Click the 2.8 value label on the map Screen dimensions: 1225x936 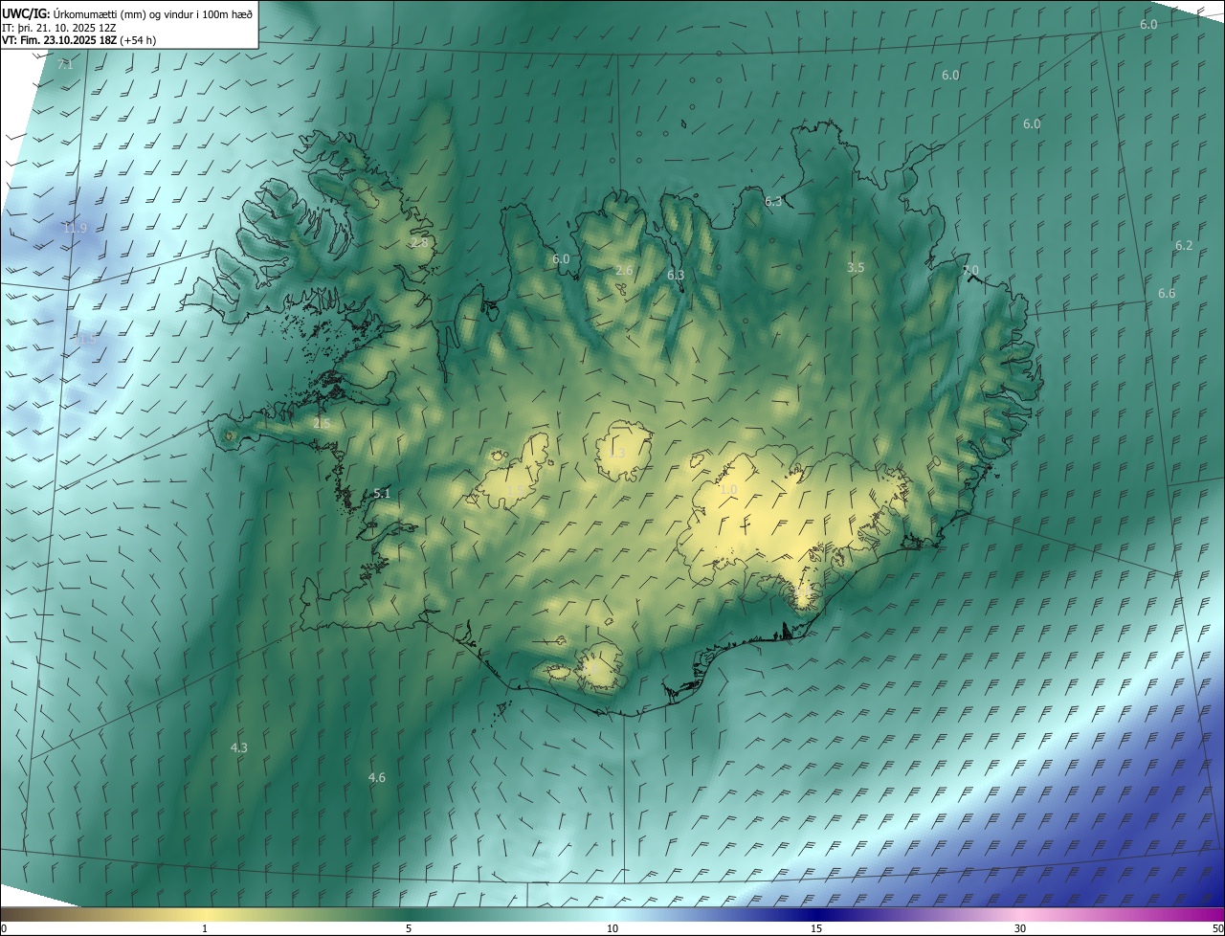pos(419,243)
